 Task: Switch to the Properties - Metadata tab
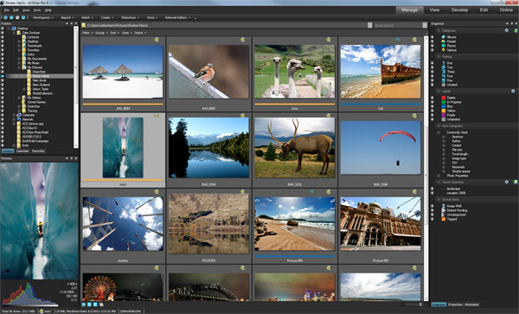[x=463, y=304]
